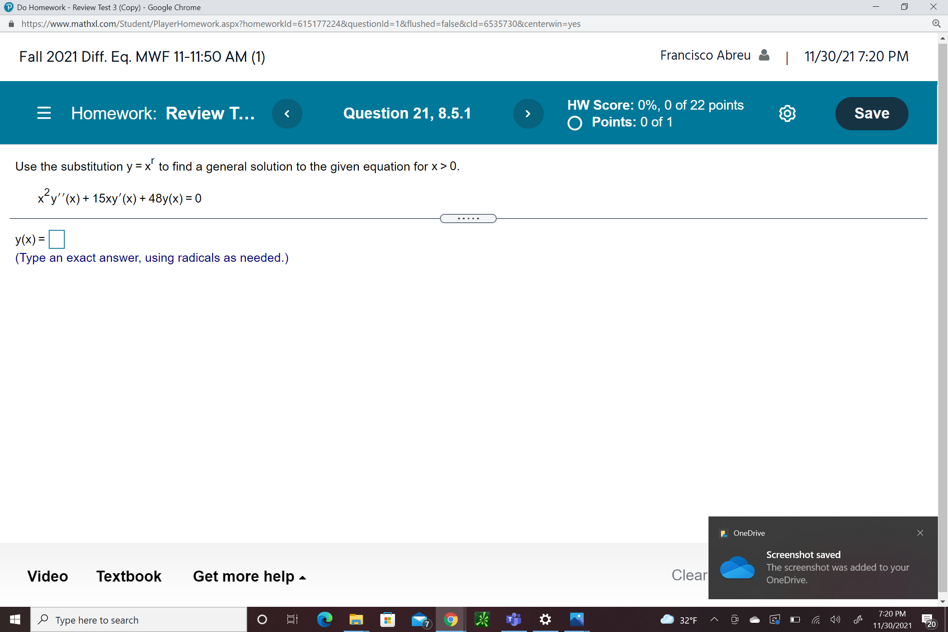The image size is (948, 632).
Task: Open MathXL in the Chrome taskbar icon
Action: tap(450, 619)
